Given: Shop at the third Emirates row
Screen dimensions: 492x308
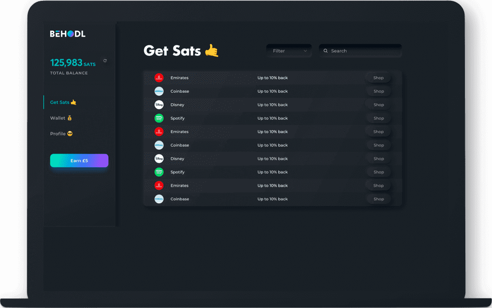Looking at the screenshot, I should [379, 186].
